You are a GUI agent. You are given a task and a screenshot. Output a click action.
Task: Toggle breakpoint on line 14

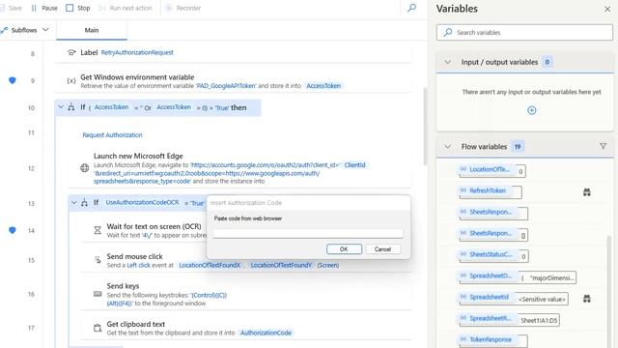[x=13, y=230]
